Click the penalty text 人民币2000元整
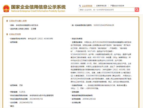This screenshot has width=143, height=108. click(92, 88)
